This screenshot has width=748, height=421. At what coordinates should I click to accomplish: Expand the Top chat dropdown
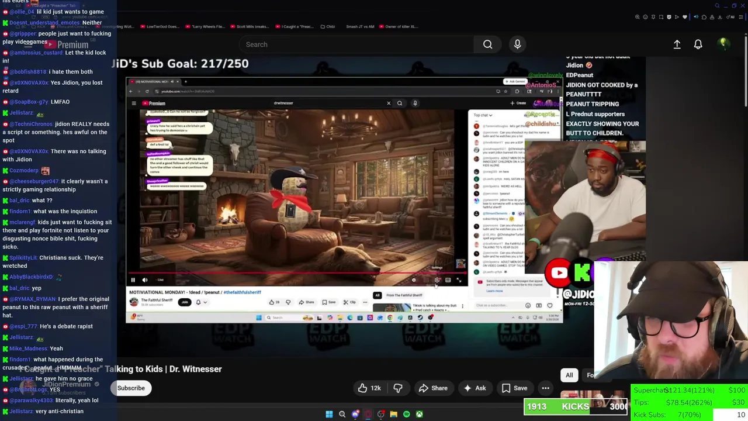[483, 115]
